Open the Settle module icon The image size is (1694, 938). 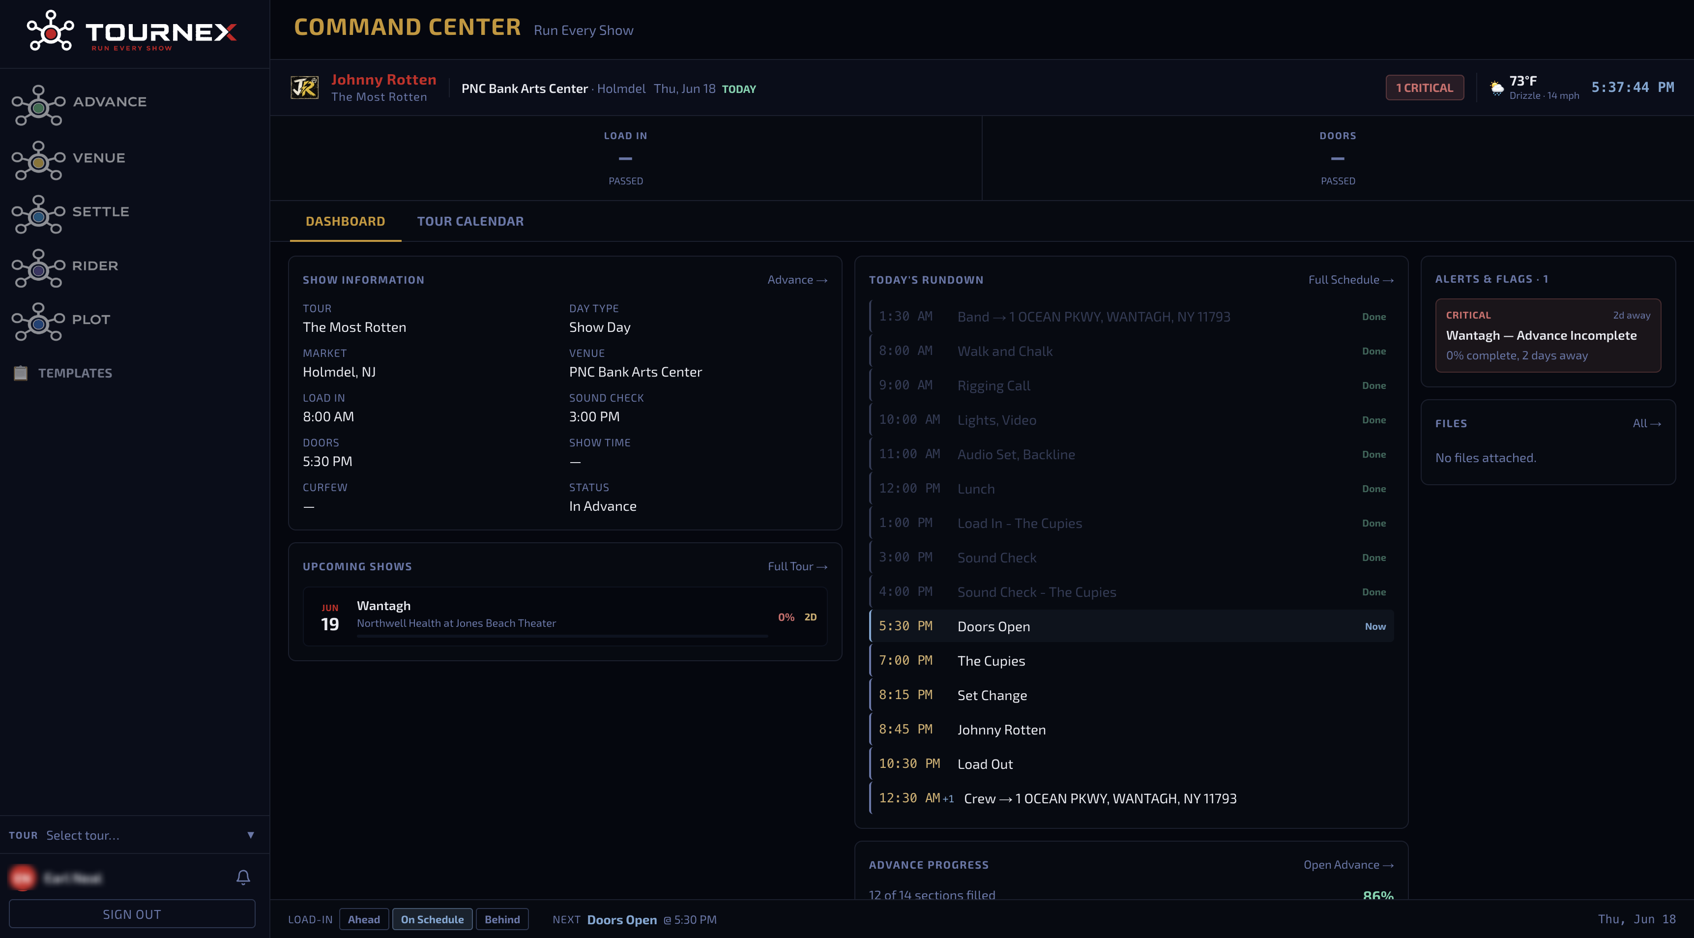38,214
